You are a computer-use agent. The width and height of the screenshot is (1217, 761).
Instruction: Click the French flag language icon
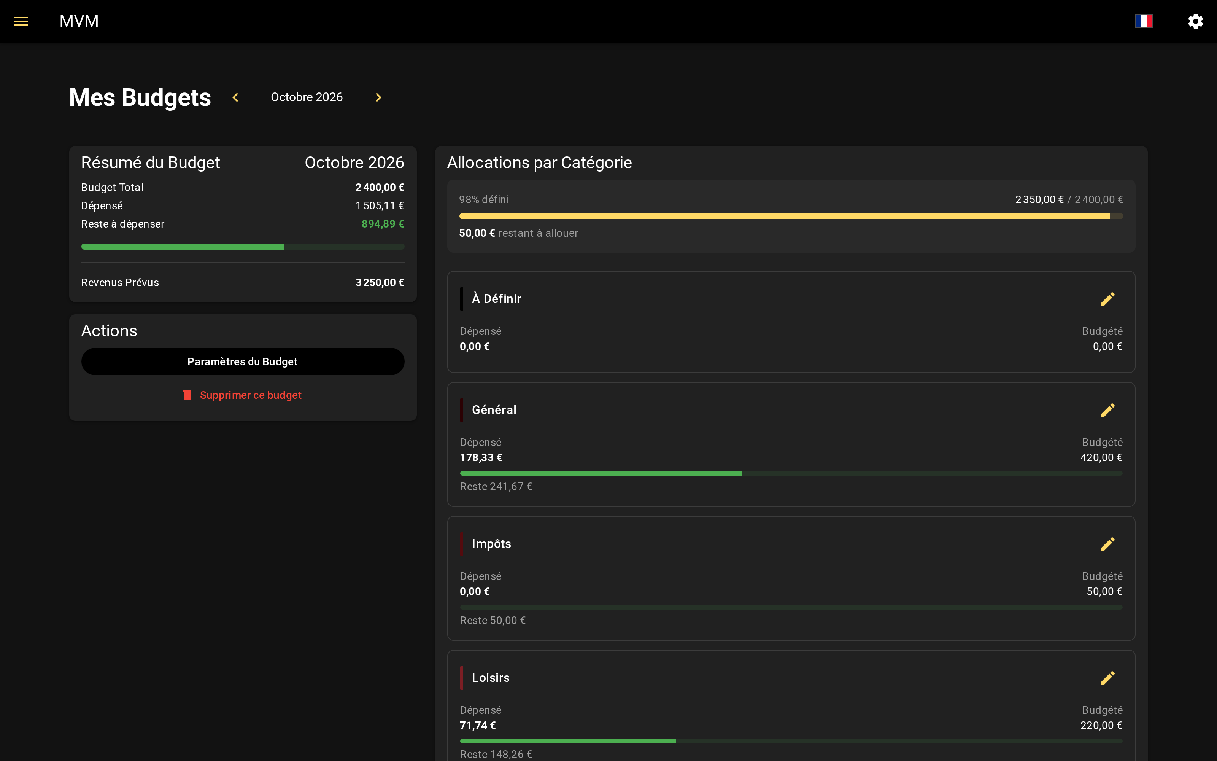click(x=1144, y=21)
